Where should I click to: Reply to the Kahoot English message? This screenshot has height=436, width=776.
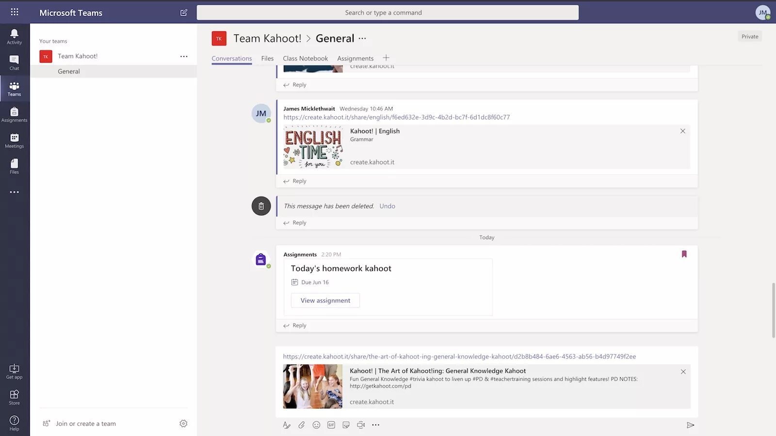click(295, 181)
